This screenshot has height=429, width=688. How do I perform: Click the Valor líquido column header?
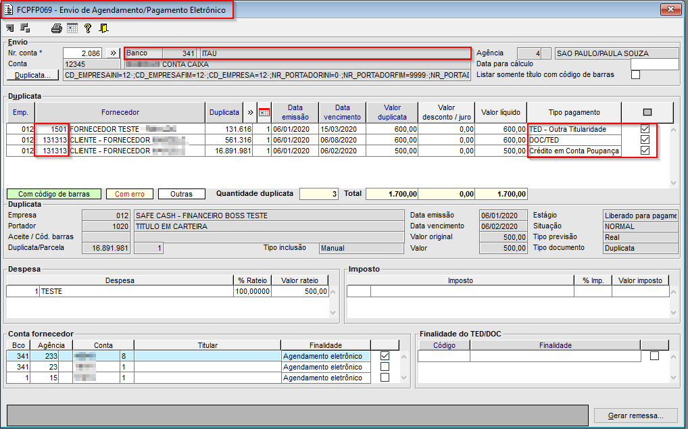(x=501, y=112)
